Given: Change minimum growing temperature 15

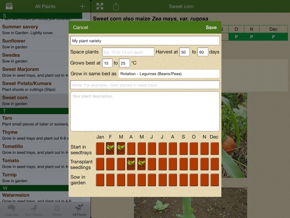Looking at the screenshot, I should 107,63.
